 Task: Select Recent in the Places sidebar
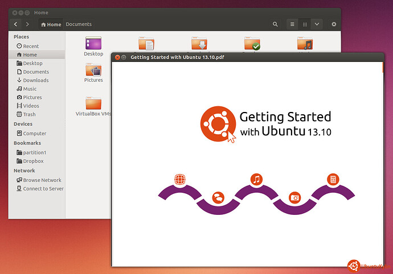[x=31, y=46]
